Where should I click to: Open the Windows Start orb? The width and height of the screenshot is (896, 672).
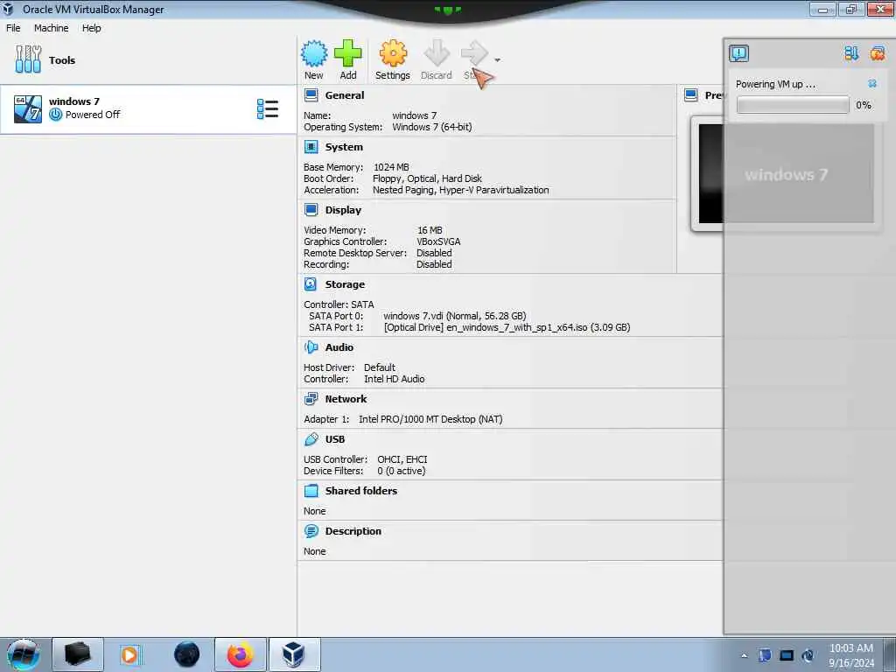23,654
